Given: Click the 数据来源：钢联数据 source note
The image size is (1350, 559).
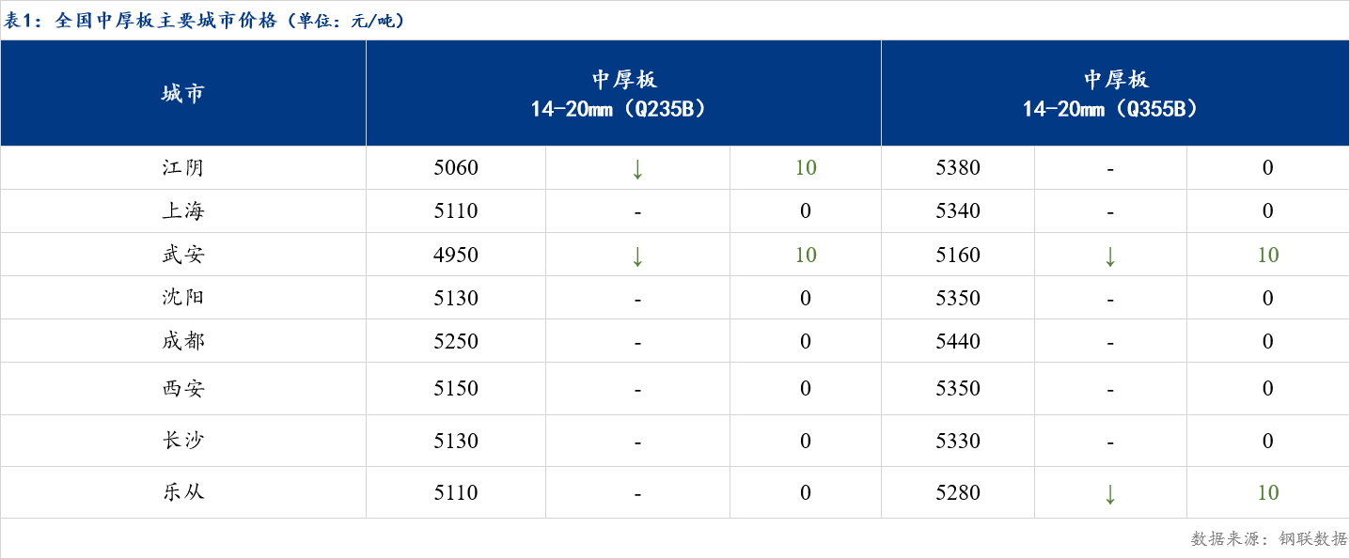Looking at the screenshot, I should (1268, 538).
